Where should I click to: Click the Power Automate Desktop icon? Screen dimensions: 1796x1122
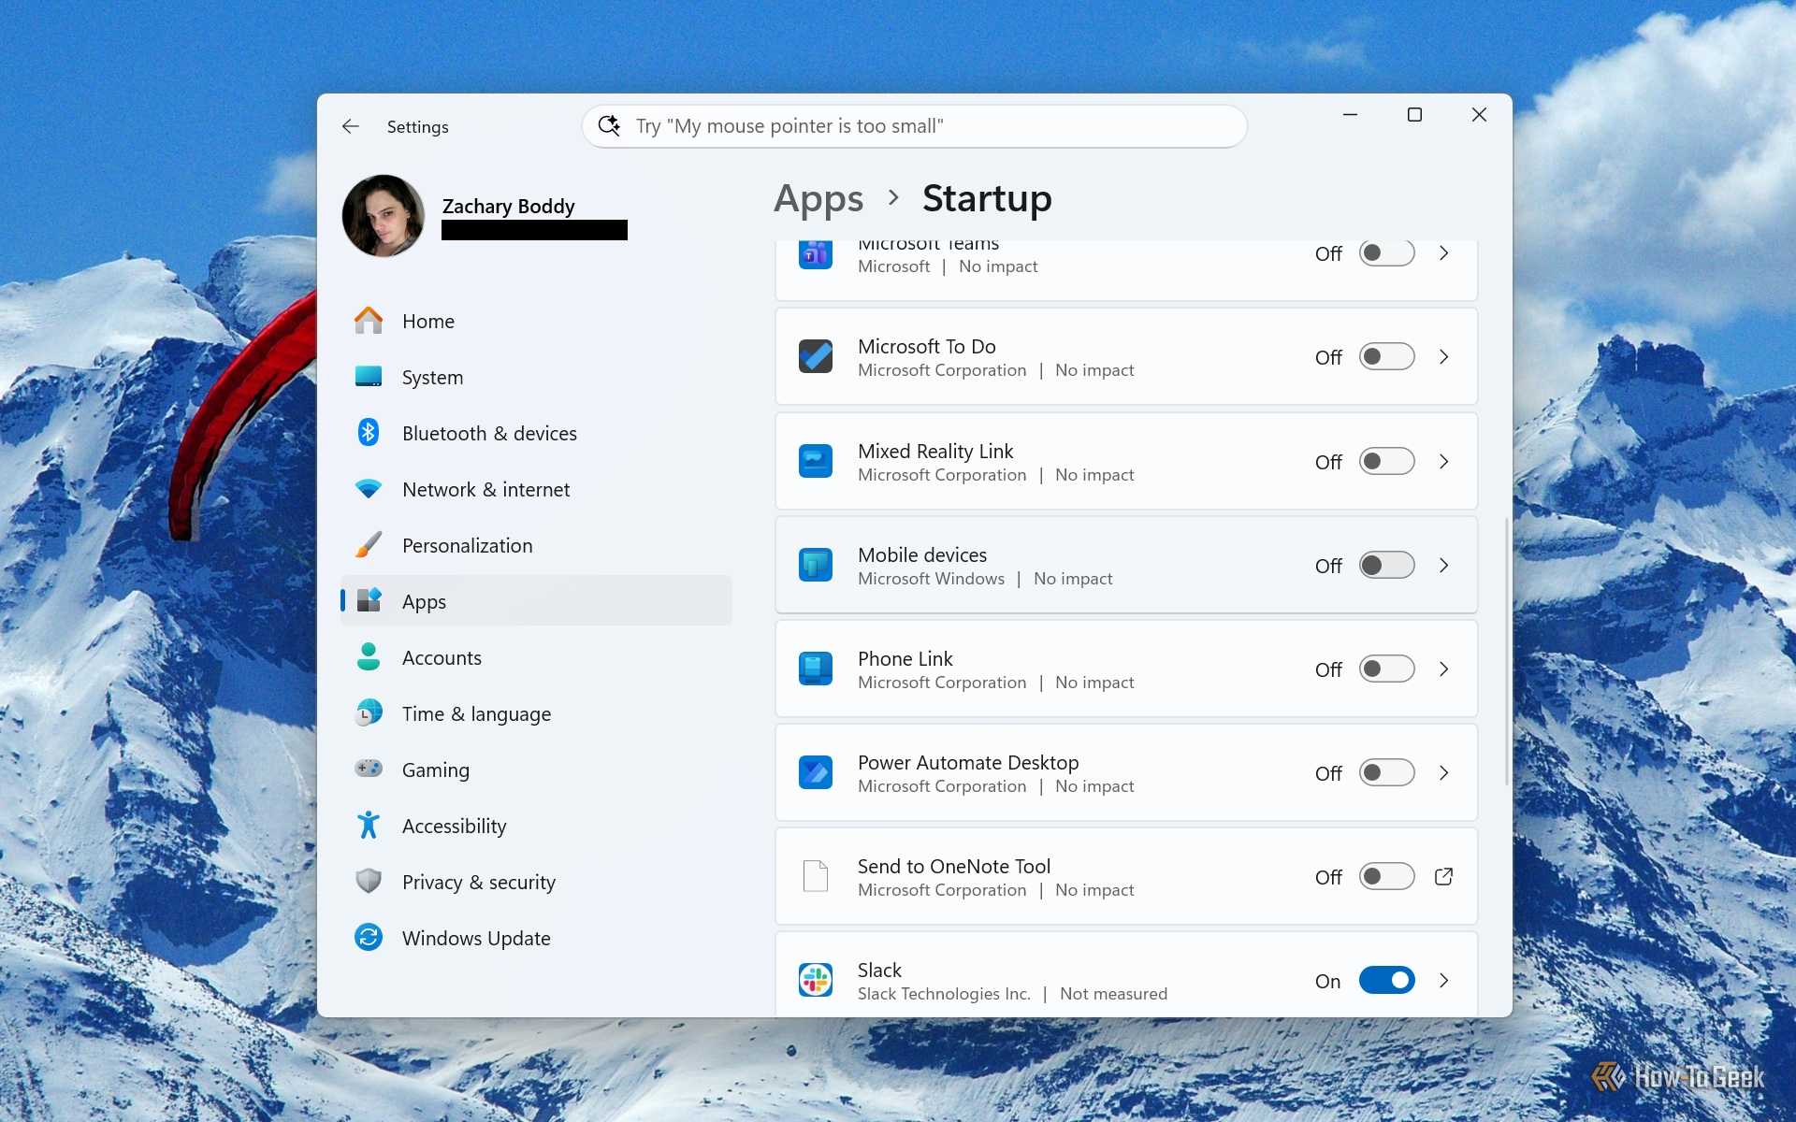pyautogui.click(x=816, y=772)
